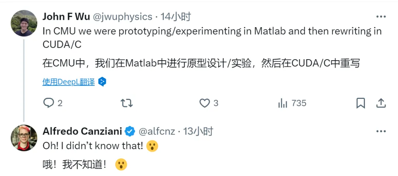Click Alfredo's verified badge

coord(129,131)
